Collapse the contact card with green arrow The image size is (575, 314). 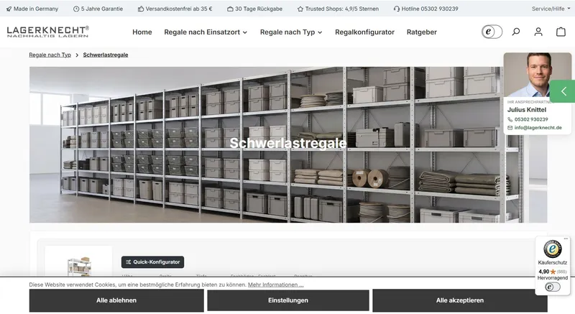[x=563, y=91]
